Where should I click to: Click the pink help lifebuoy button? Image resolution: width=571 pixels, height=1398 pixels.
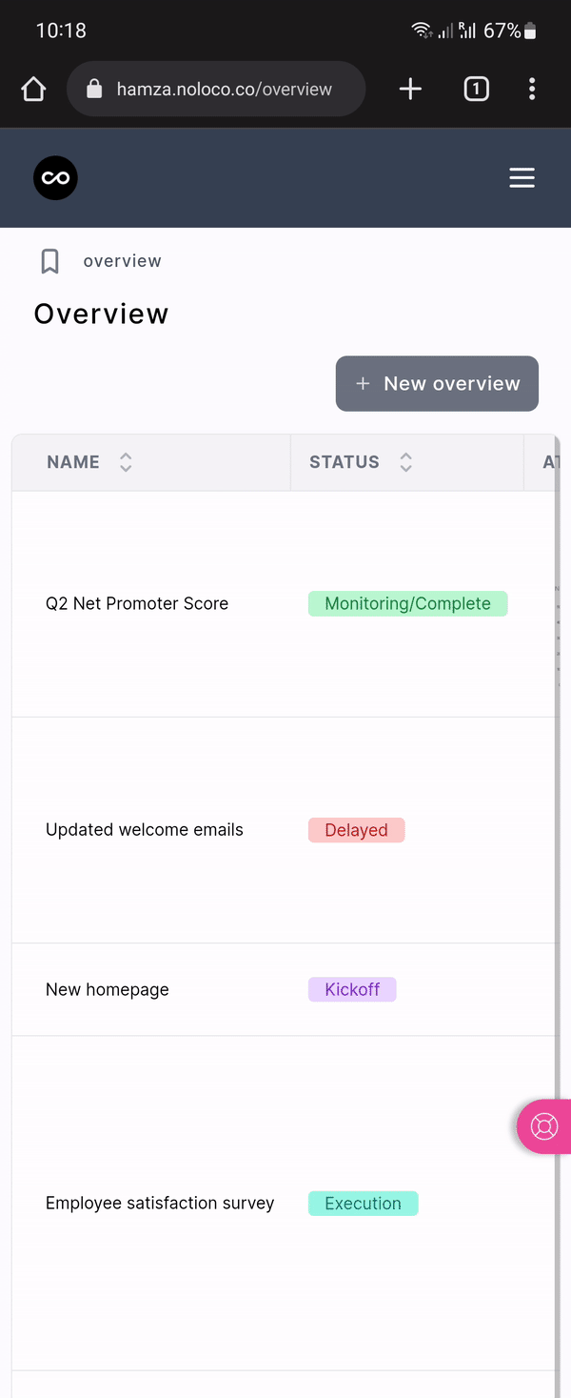point(544,1126)
